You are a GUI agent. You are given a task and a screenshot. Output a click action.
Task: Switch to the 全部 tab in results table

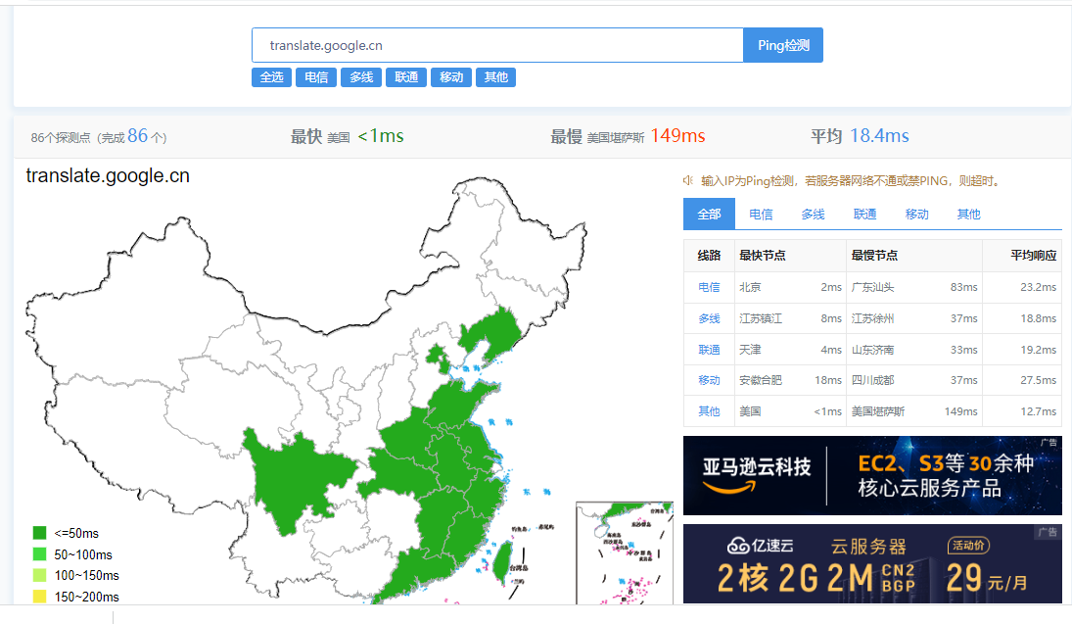(709, 215)
